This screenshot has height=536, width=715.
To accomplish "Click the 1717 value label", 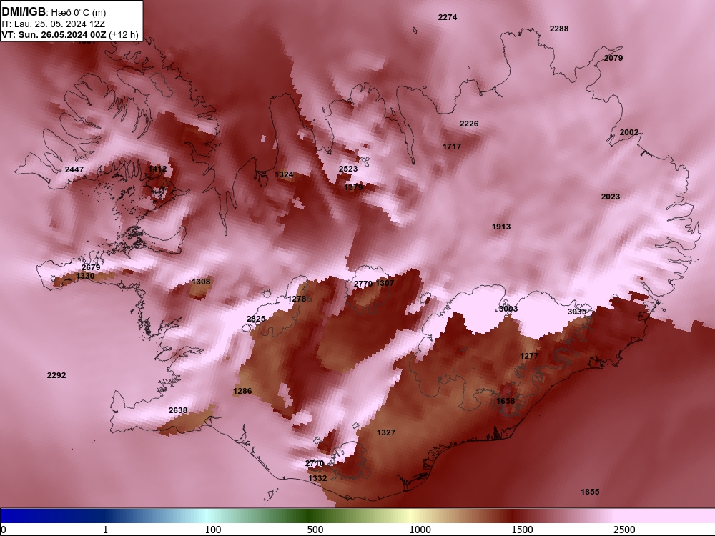I will (x=451, y=147).
